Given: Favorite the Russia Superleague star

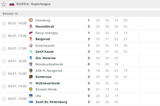Looking at the screenshot, I should [4, 4].
